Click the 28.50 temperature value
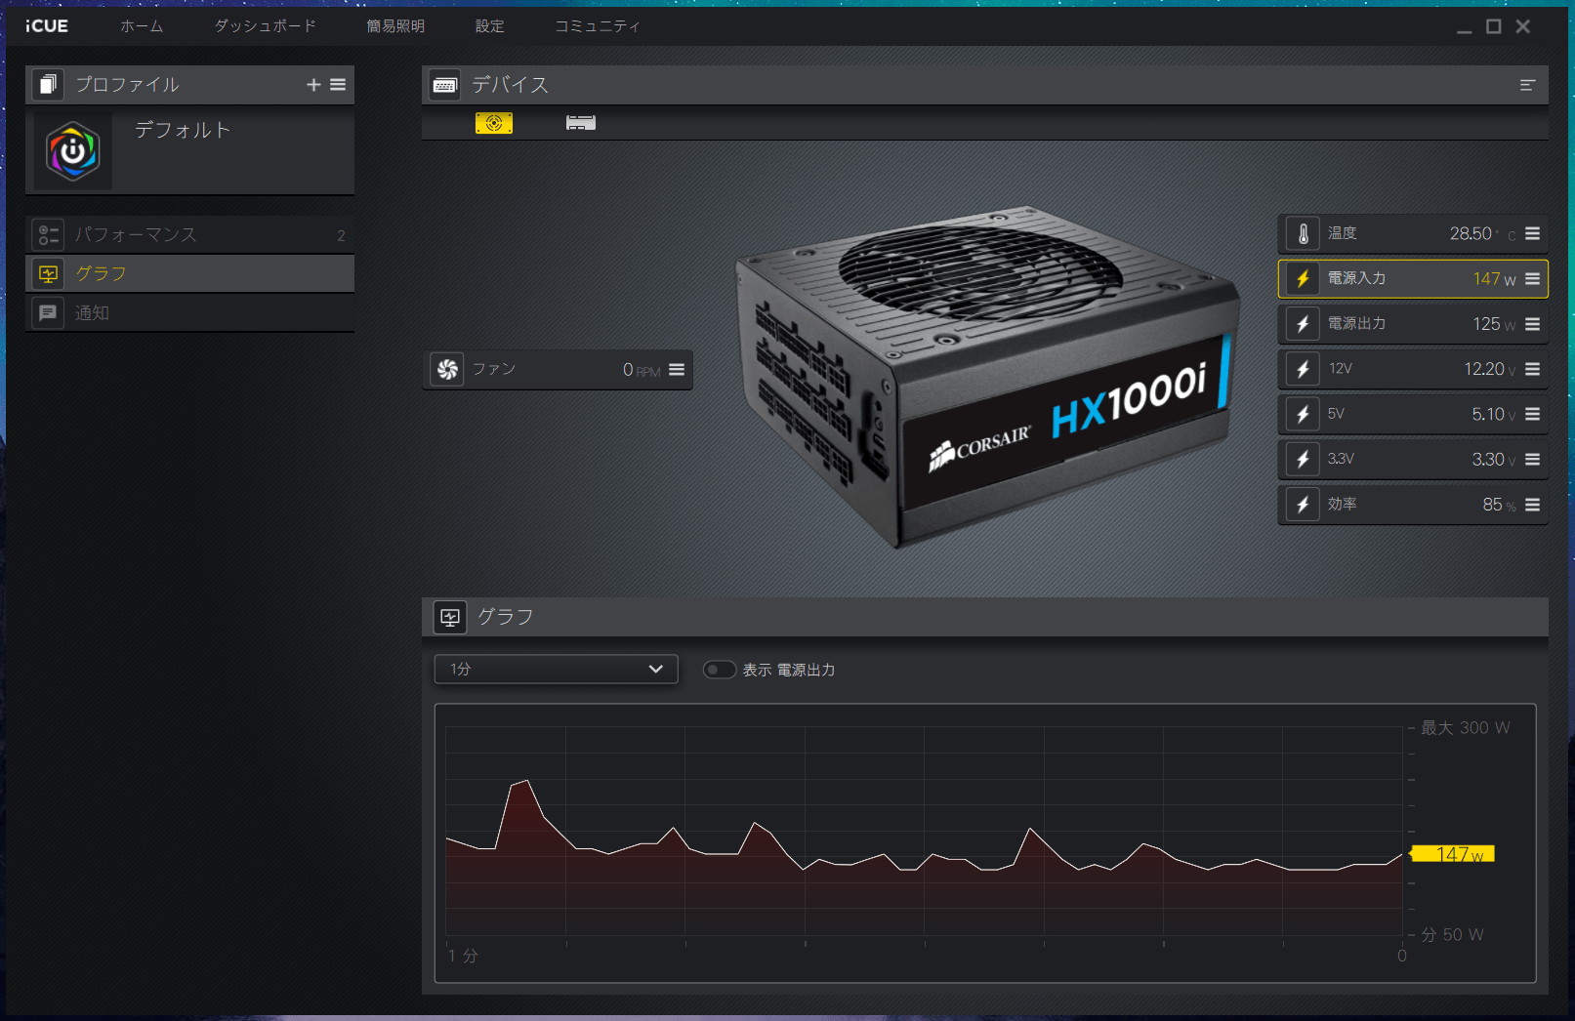 [1471, 234]
